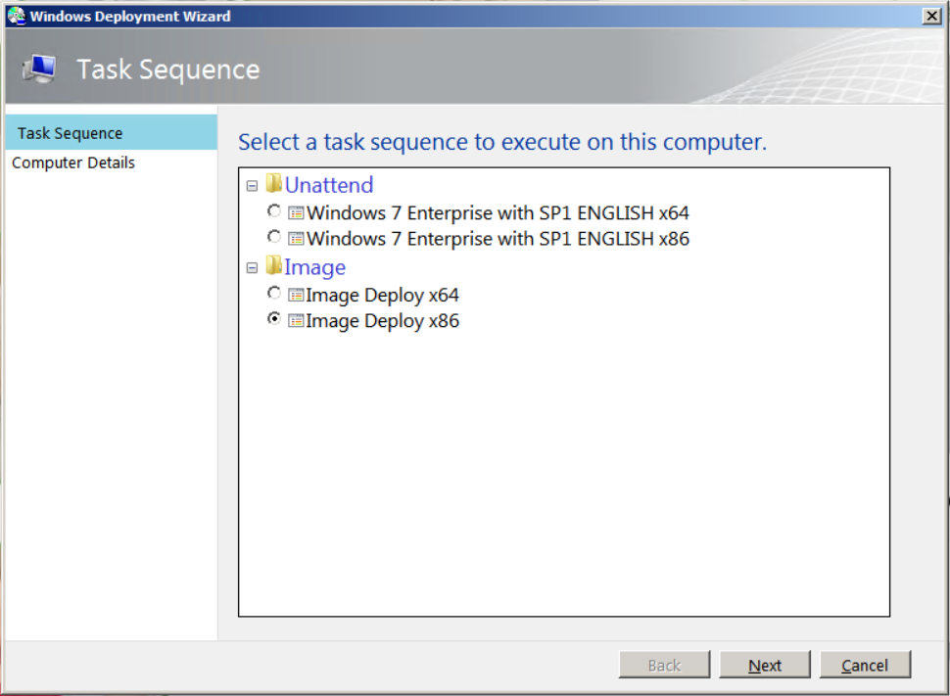
Task: Select the Image Deploy x86 radio button
Action: (274, 320)
